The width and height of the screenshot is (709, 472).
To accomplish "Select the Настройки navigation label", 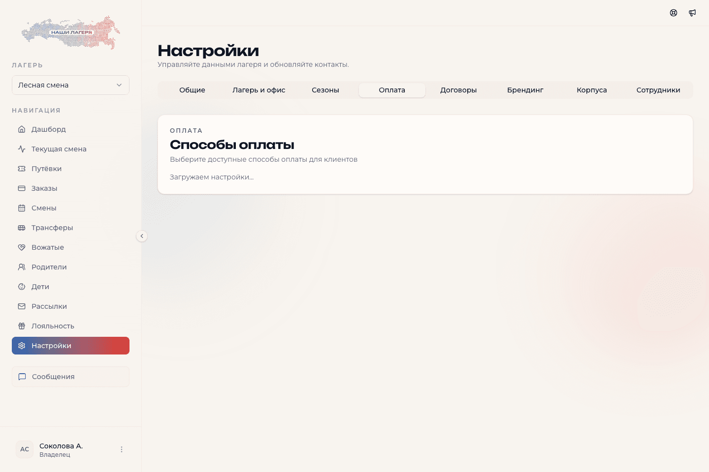I will 51,346.
